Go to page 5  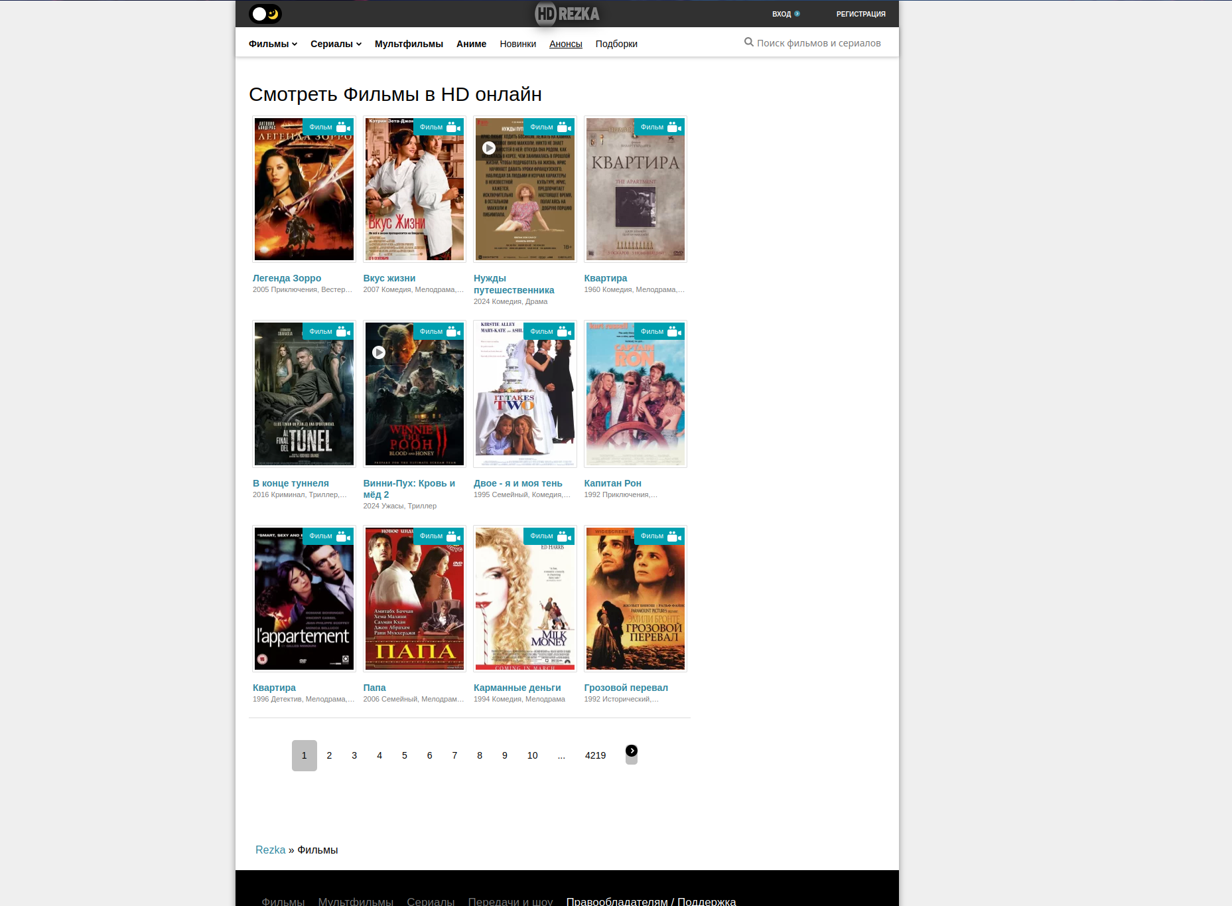[405, 755]
